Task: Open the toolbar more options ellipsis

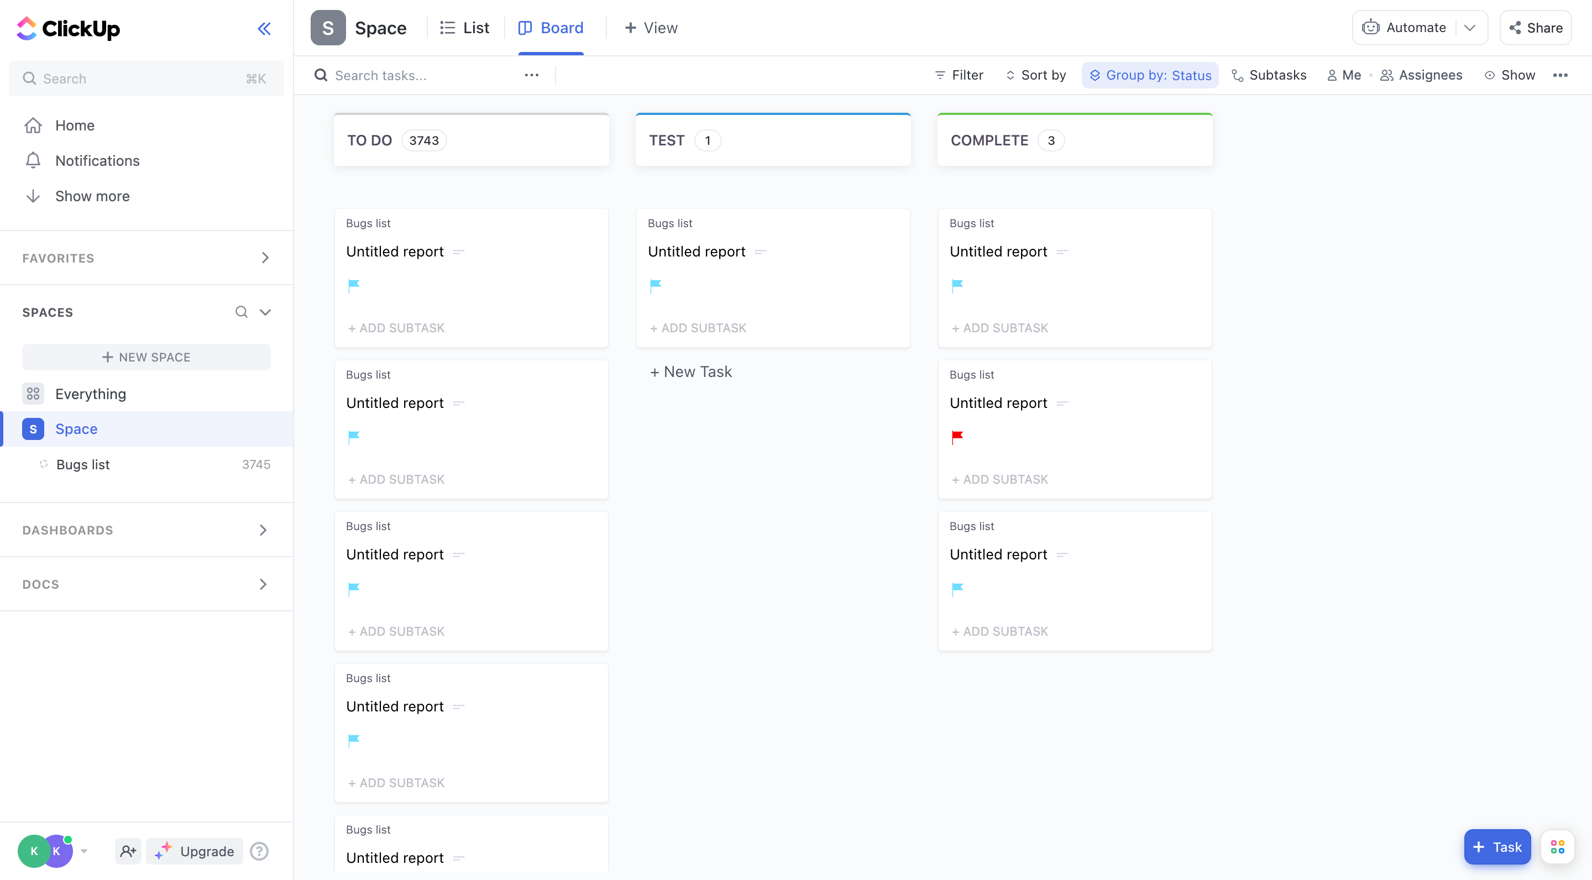Action: pos(1560,75)
